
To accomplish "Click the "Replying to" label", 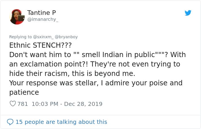I will click(x=21, y=37).
